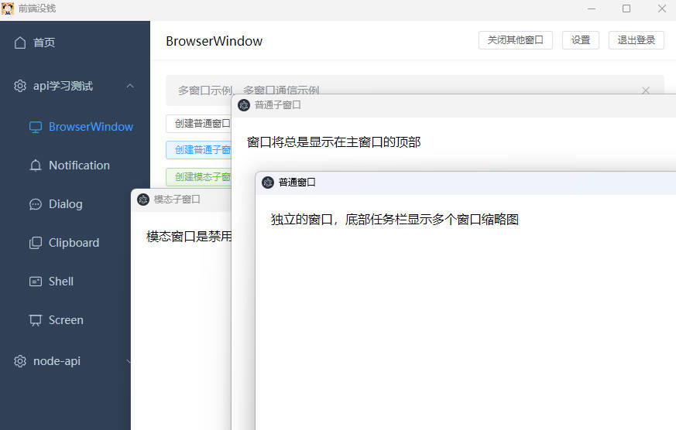Click the bell icon next to Notification
676x430 pixels.
(x=36, y=166)
